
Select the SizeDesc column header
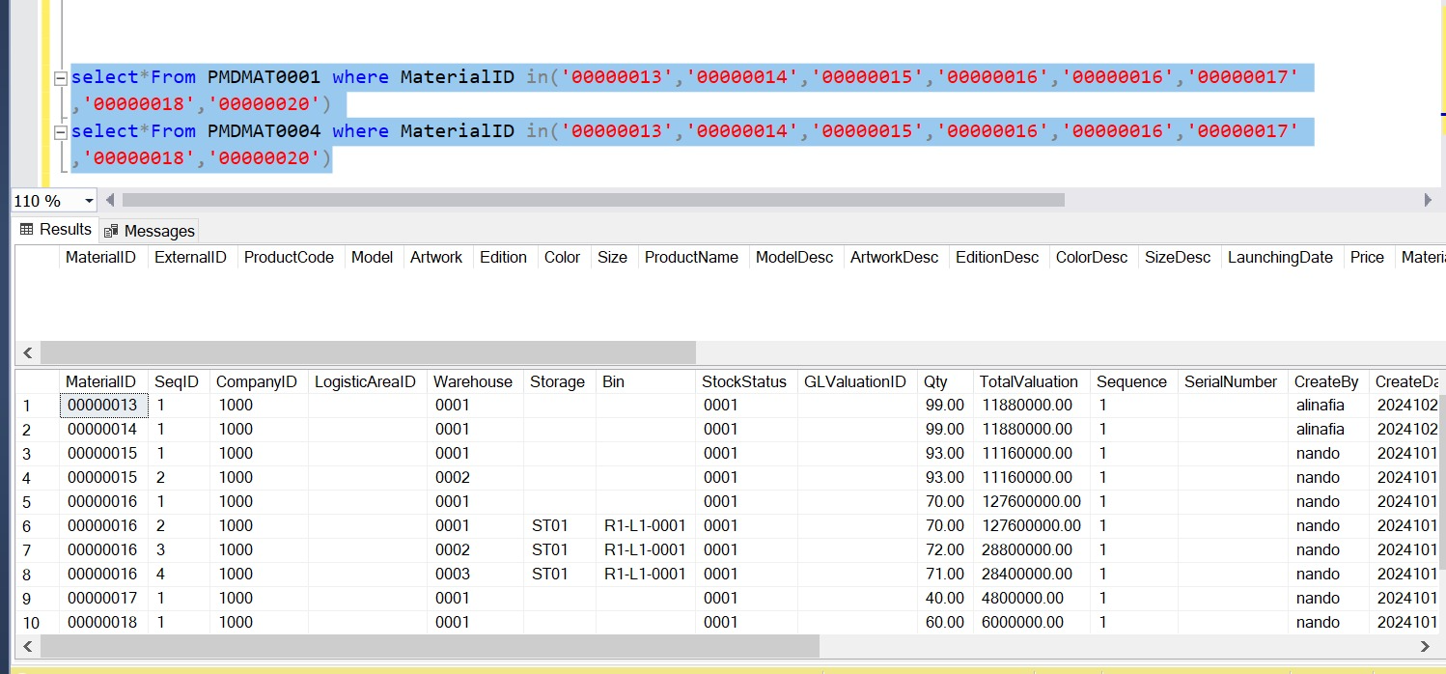pos(1178,258)
